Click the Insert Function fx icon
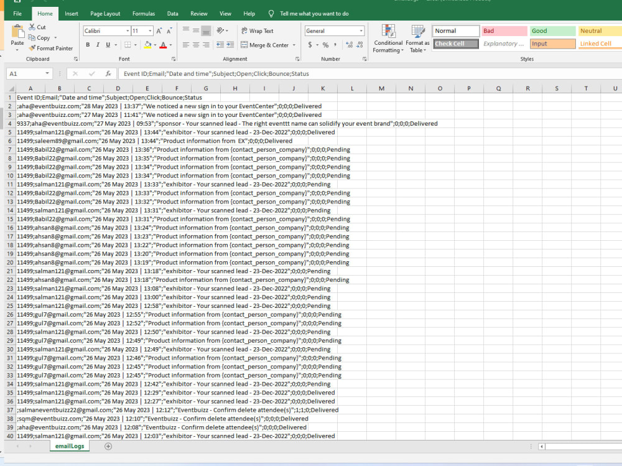 [x=108, y=73]
